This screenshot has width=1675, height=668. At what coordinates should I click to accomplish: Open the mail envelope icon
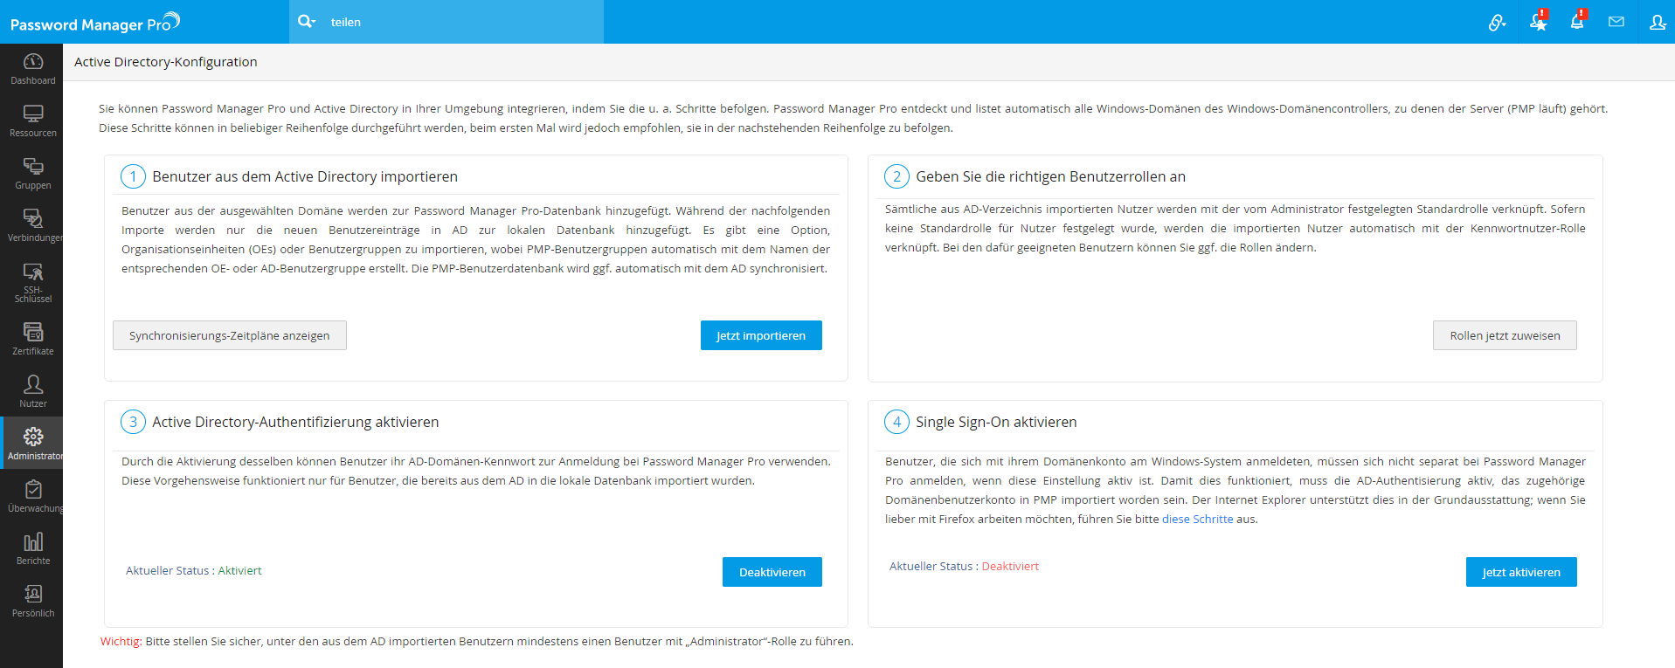(x=1616, y=22)
